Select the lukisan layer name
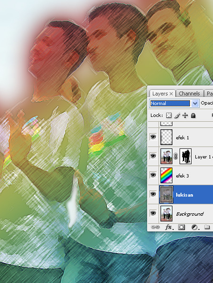The image size is (213, 283). click(x=184, y=195)
